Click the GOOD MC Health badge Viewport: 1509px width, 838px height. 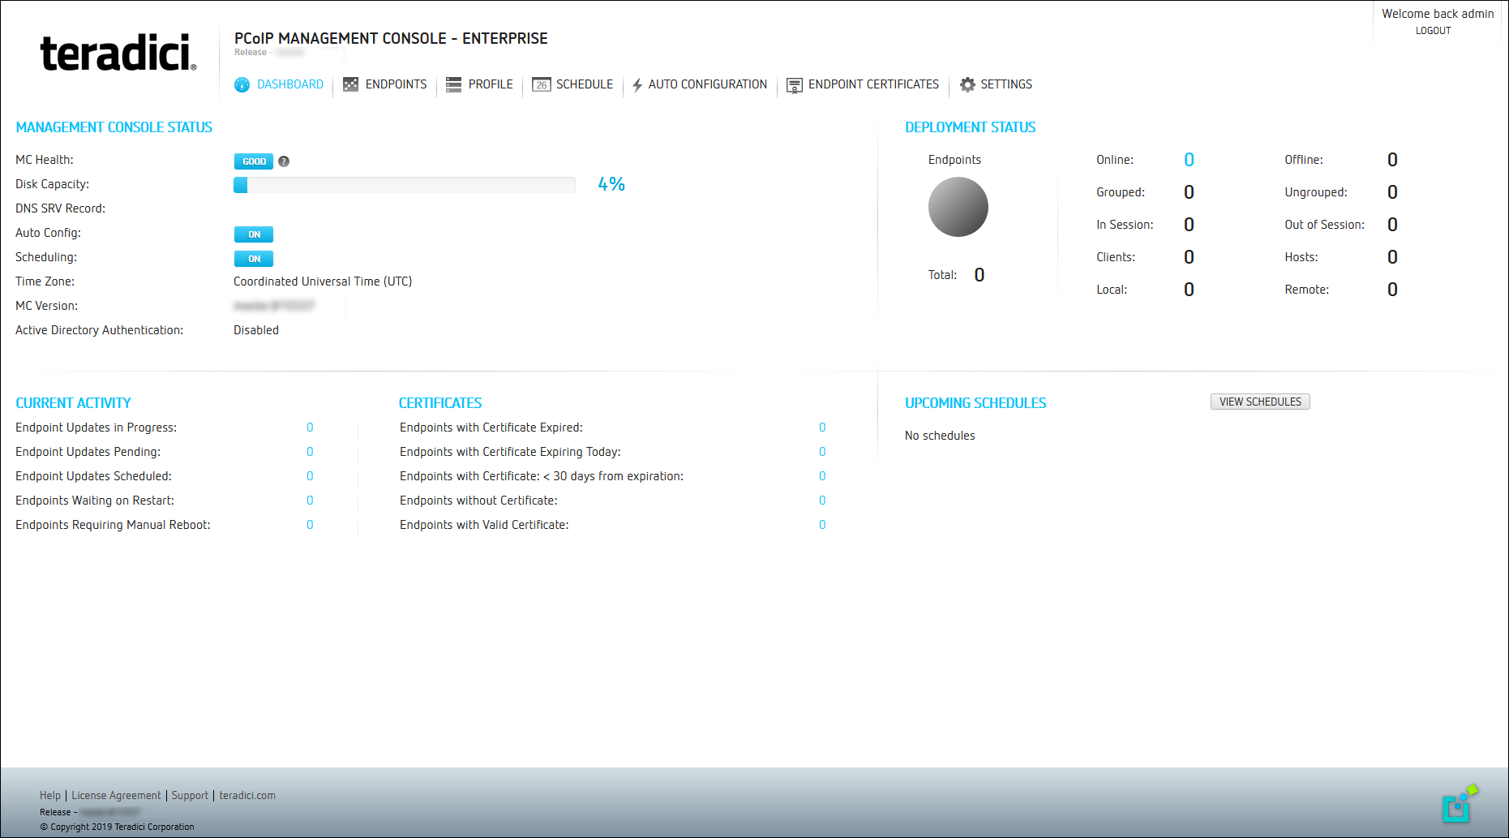coord(254,161)
